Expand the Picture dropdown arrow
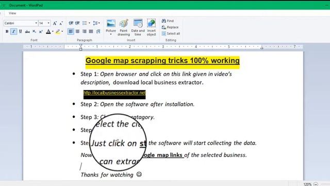330x186 pixels. click(x=111, y=35)
